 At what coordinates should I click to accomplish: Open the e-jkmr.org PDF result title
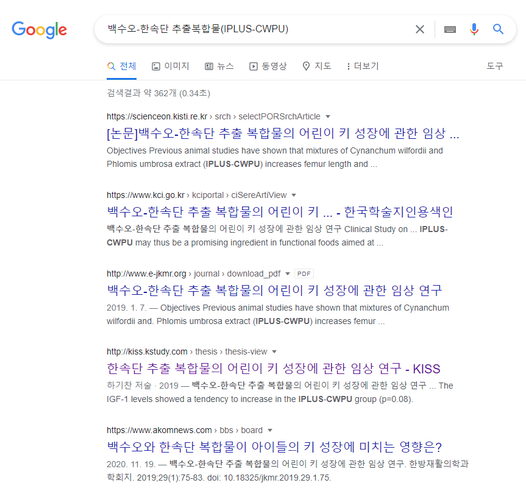pyautogui.click(x=274, y=290)
